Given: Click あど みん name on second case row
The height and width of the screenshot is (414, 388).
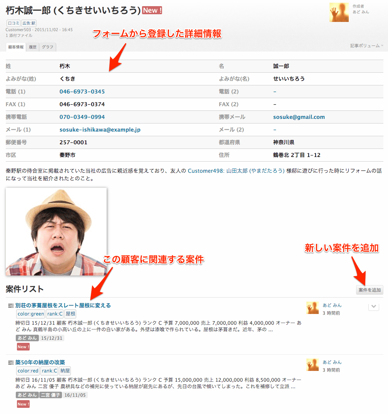Looking at the screenshot, I should (x=332, y=362).
